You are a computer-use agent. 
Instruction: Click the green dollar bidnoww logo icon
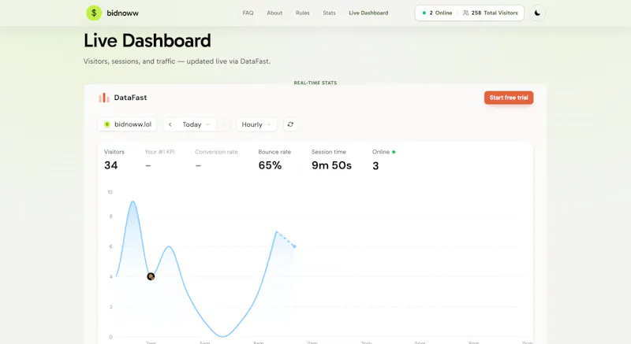point(94,13)
